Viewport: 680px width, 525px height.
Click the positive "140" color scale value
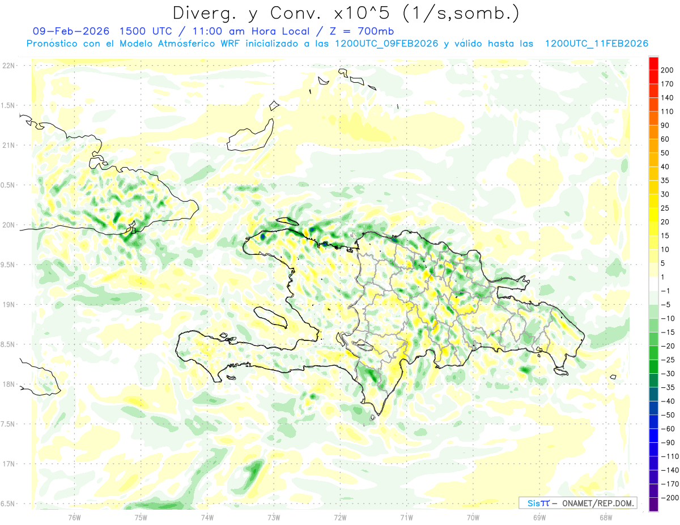(x=667, y=97)
